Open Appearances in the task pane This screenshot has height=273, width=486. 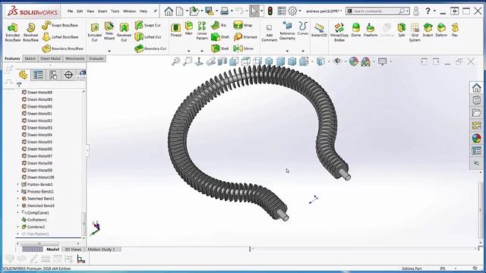476,138
